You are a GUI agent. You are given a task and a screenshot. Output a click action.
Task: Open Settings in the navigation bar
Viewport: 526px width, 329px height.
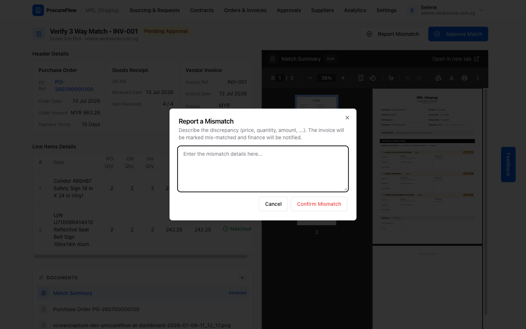coord(386,10)
